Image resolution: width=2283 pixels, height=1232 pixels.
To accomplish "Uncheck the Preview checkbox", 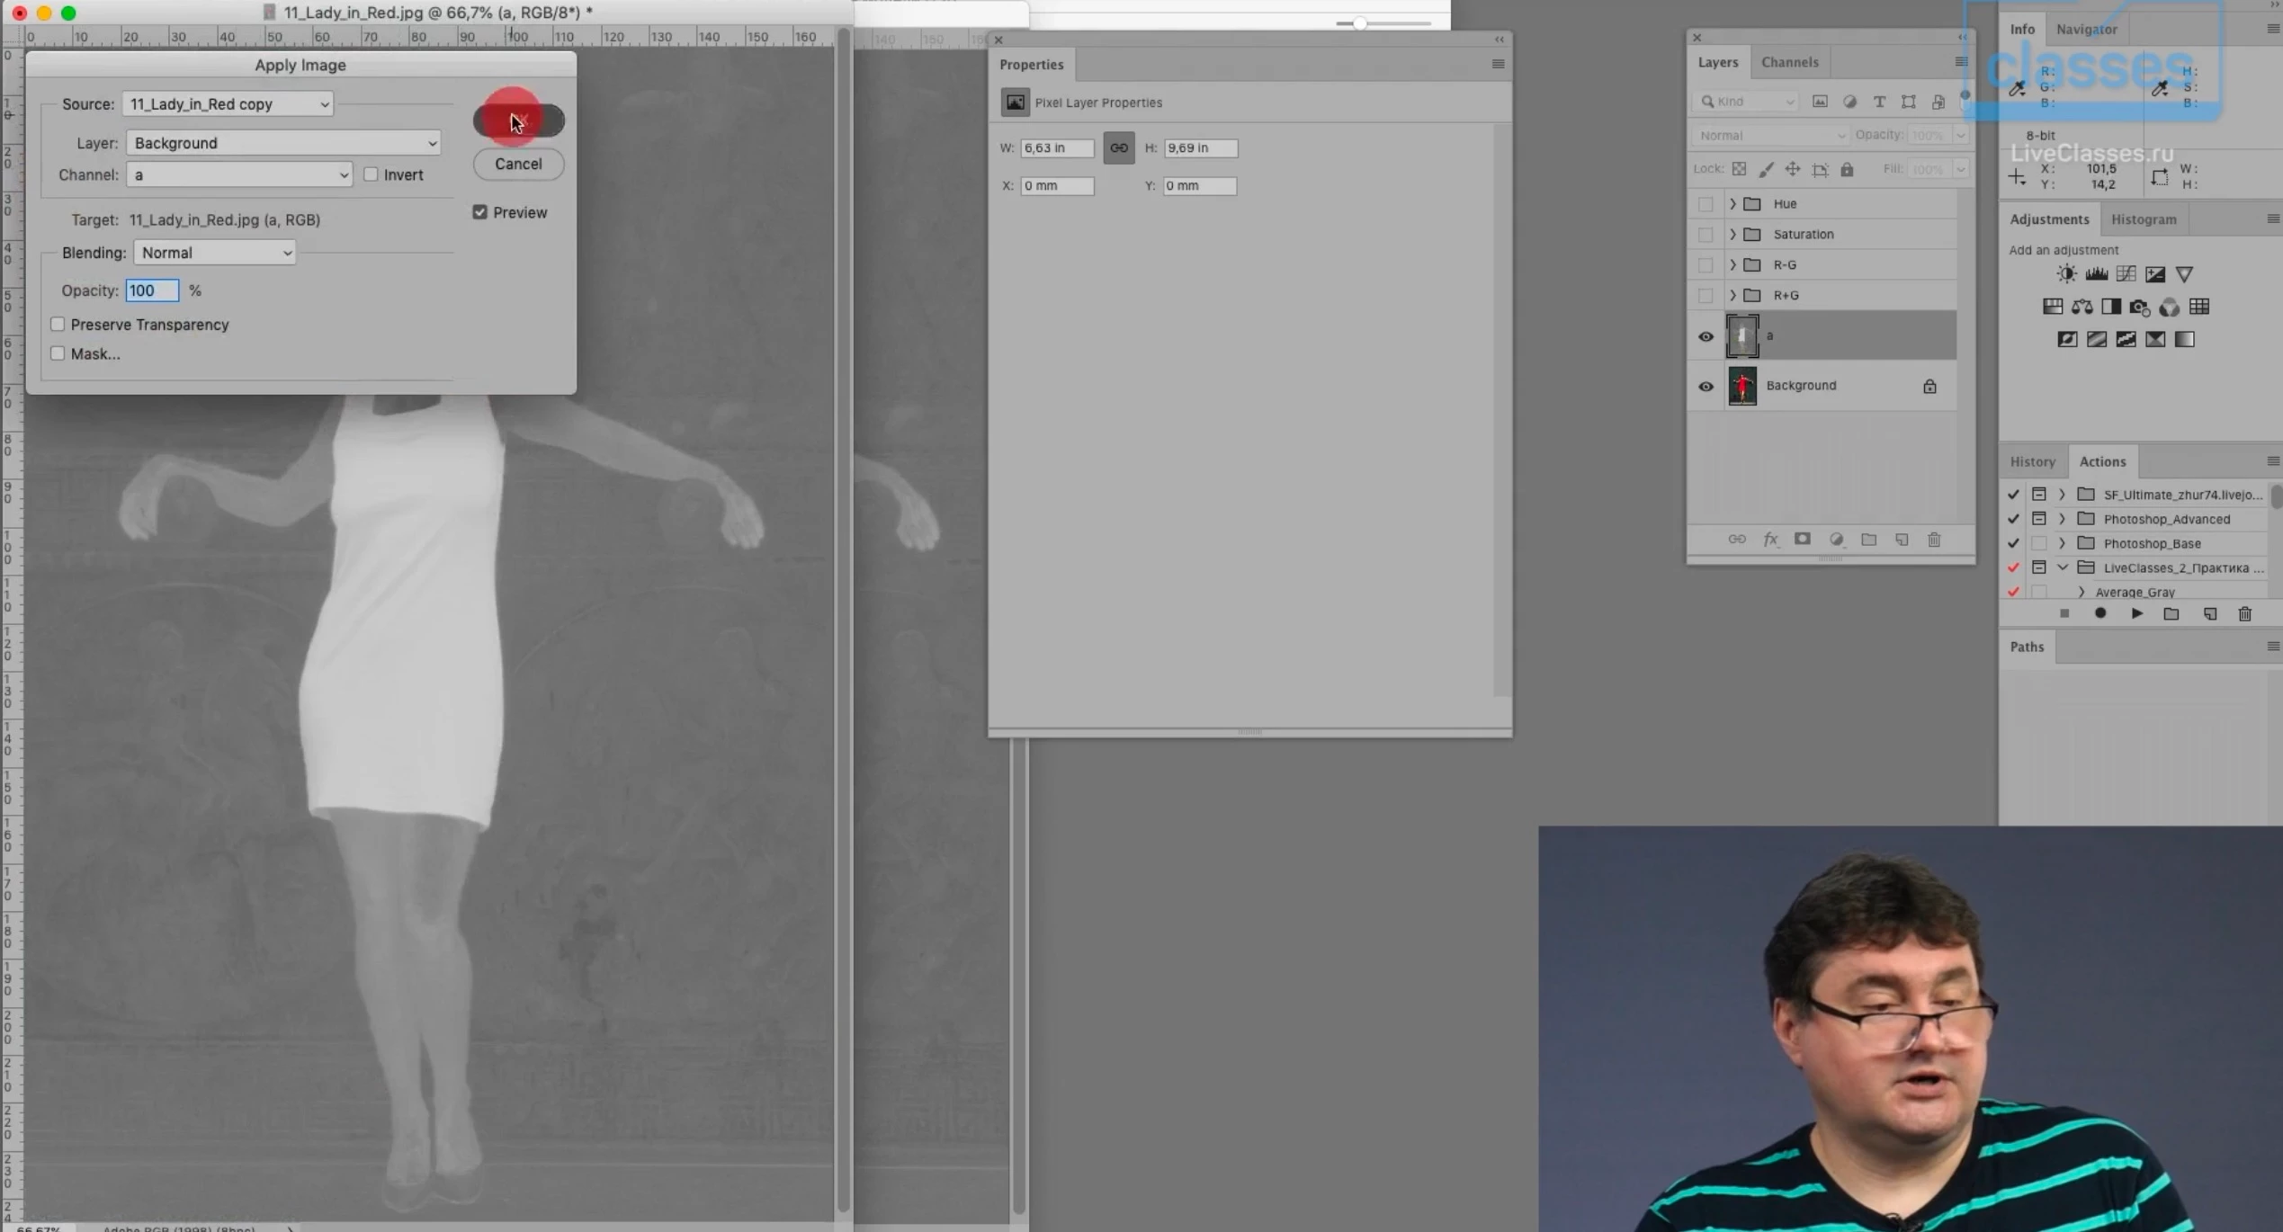I will point(479,212).
